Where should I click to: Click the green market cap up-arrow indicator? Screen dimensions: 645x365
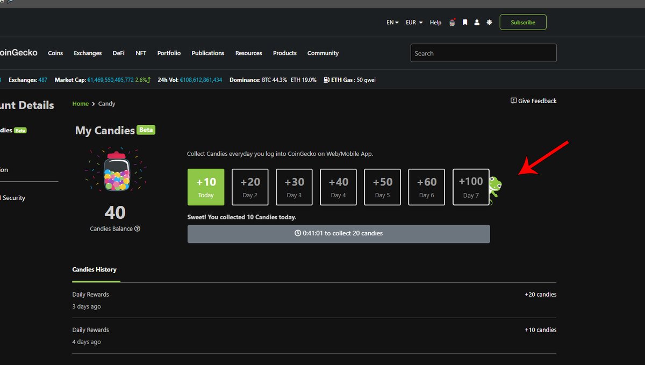(x=149, y=80)
